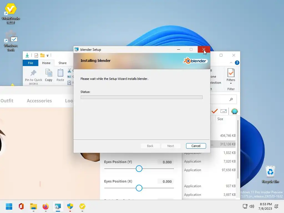The width and height of the screenshot is (284, 213).
Task: Collapse the File Explorer ribbon with the chevron
Action: pos(231,63)
